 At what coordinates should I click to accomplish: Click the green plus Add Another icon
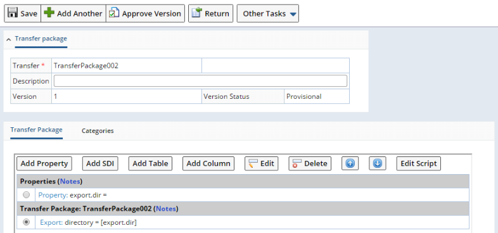49,13
